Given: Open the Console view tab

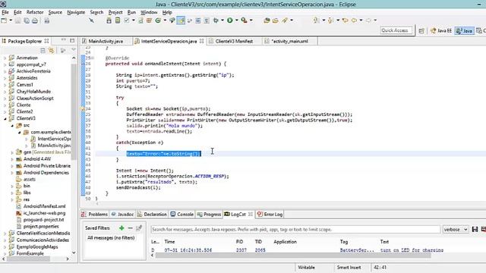Looking at the screenshot, I should (182, 214).
